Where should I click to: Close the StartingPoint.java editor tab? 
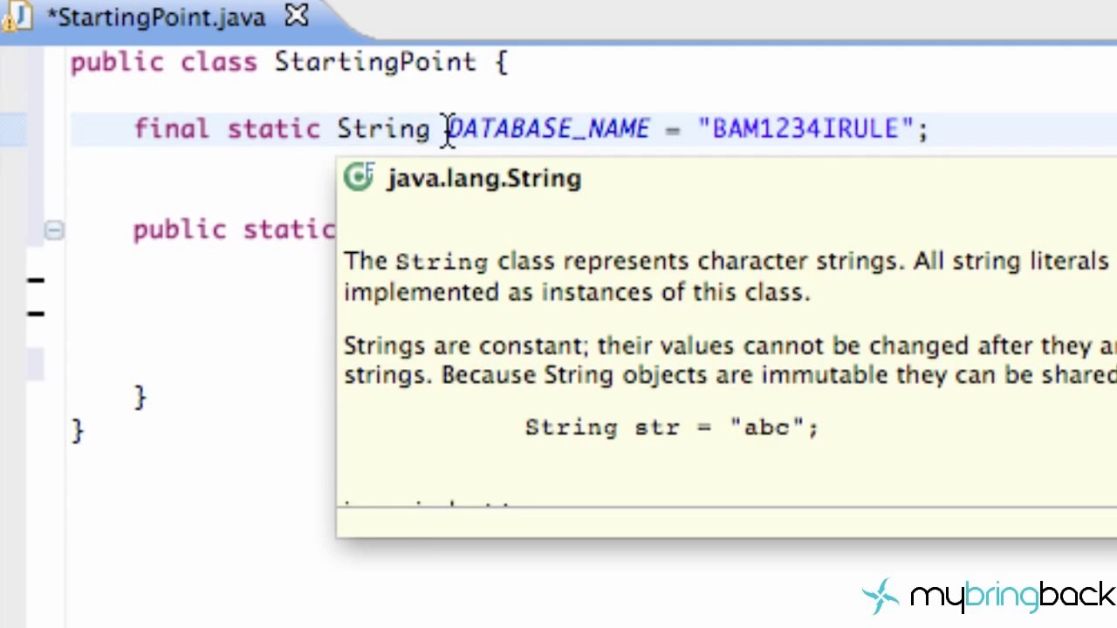point(297,16)
